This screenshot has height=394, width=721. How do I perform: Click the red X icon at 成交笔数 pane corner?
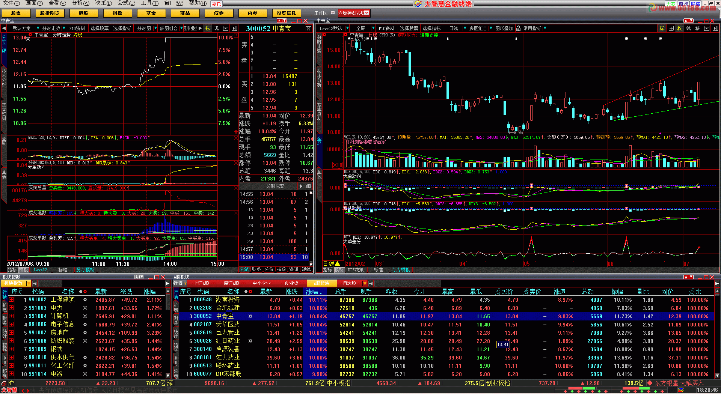pyautogui.click(x=236, y=213)
